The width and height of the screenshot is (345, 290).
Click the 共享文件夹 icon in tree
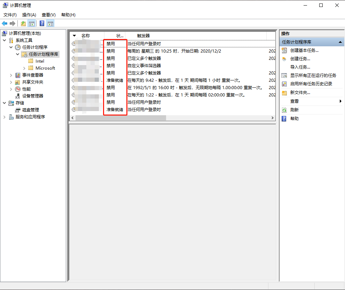(18, 82)
